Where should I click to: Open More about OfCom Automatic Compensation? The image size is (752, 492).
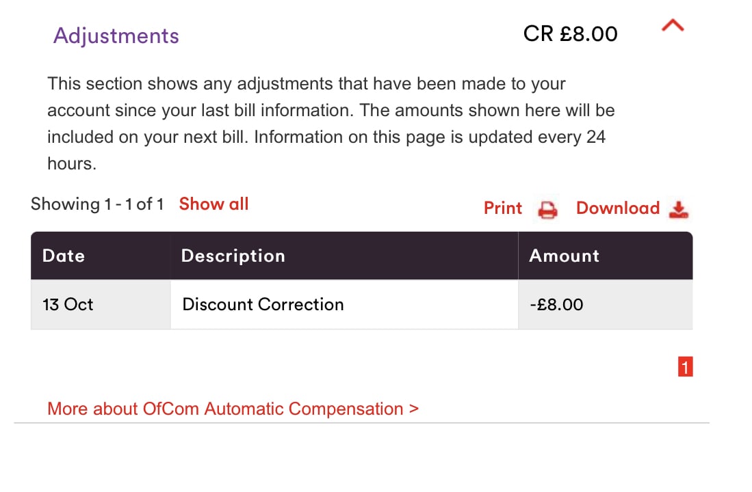pyautogui.click(x=233, y=409)
